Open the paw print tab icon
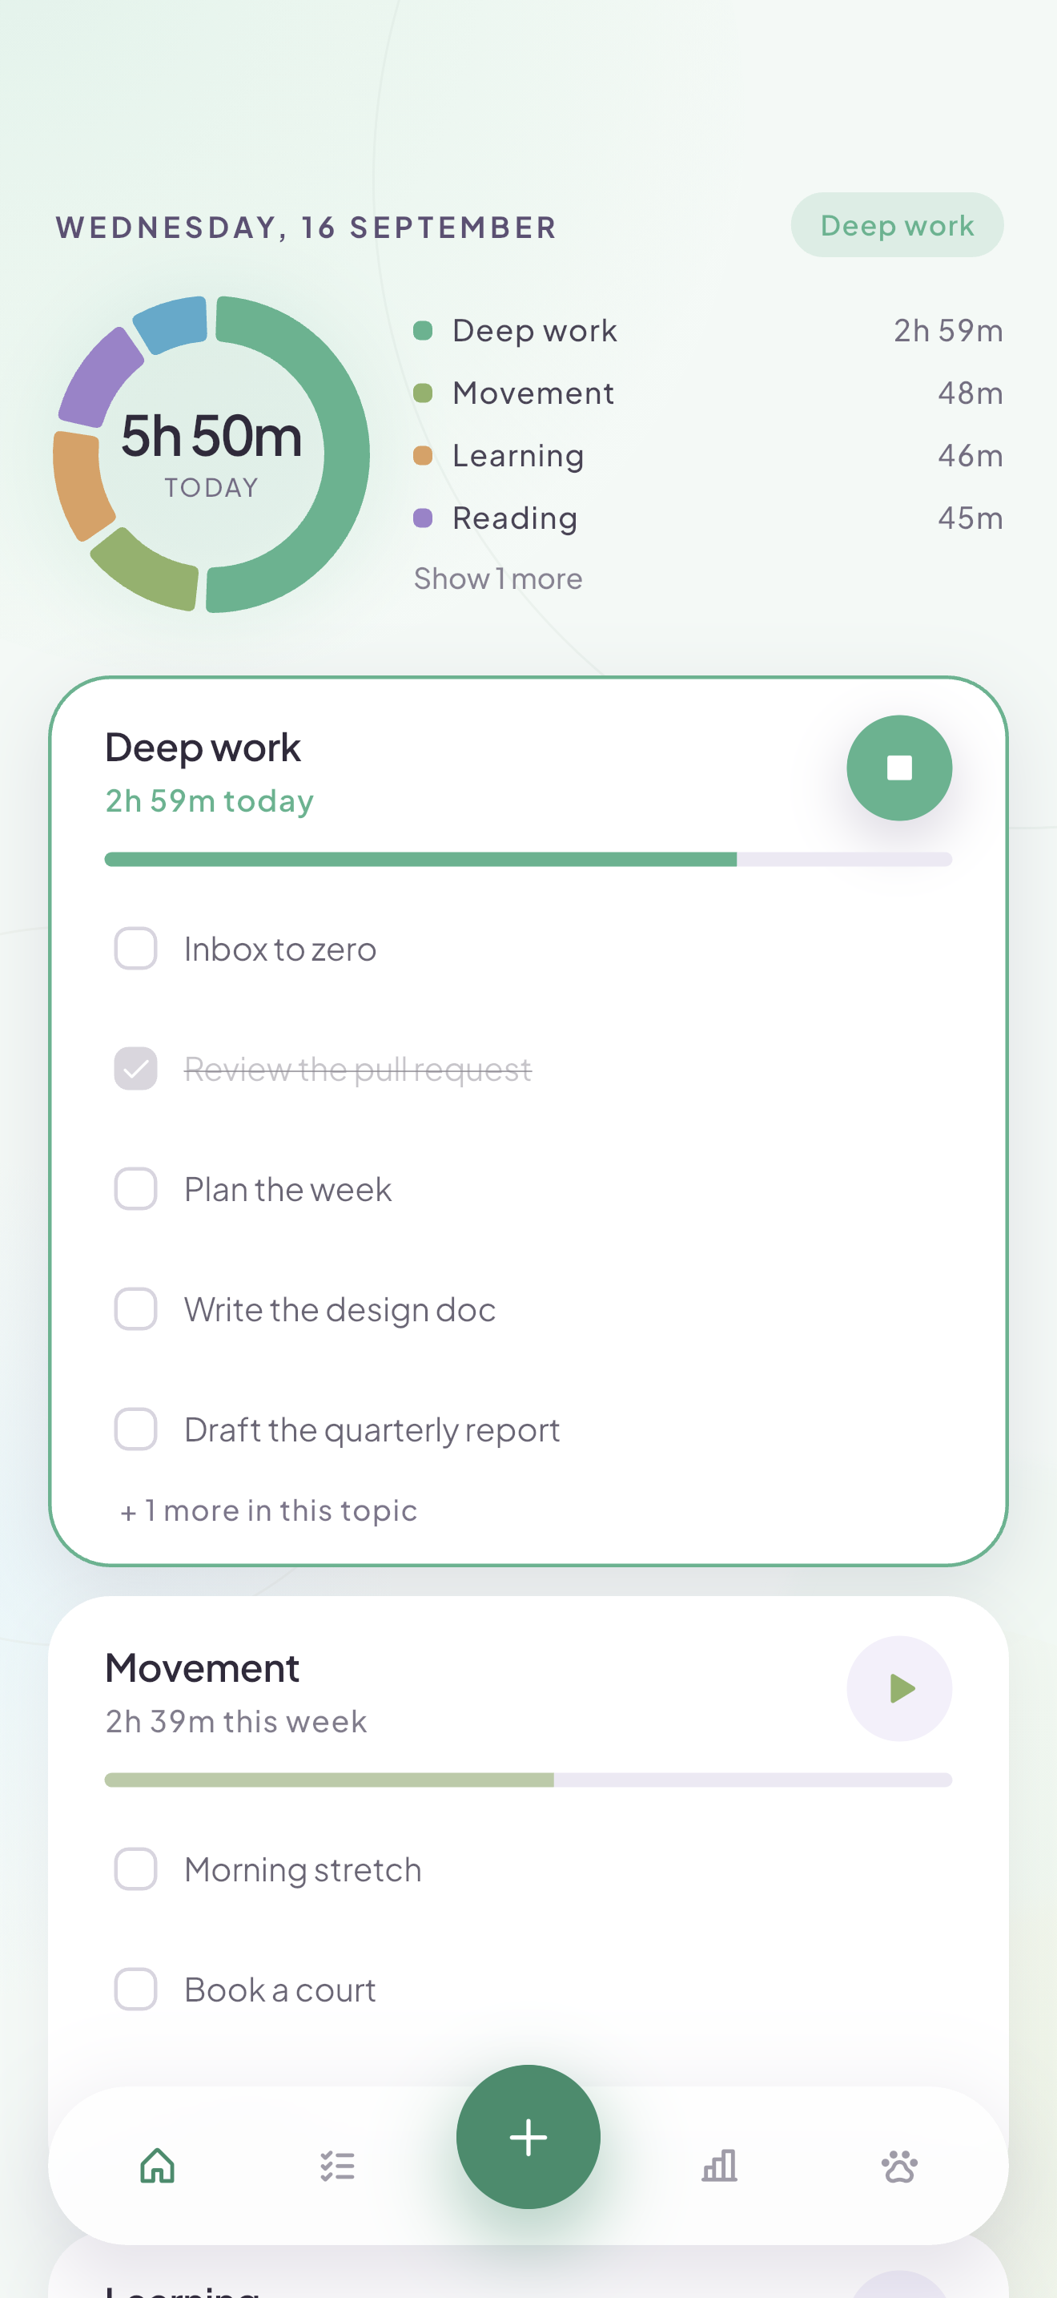Viewport: 1057px width, 2298px height. (x=899, y=2166)
